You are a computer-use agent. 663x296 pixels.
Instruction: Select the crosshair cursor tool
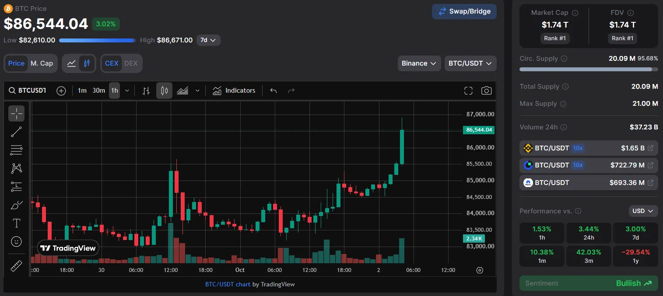17,114
